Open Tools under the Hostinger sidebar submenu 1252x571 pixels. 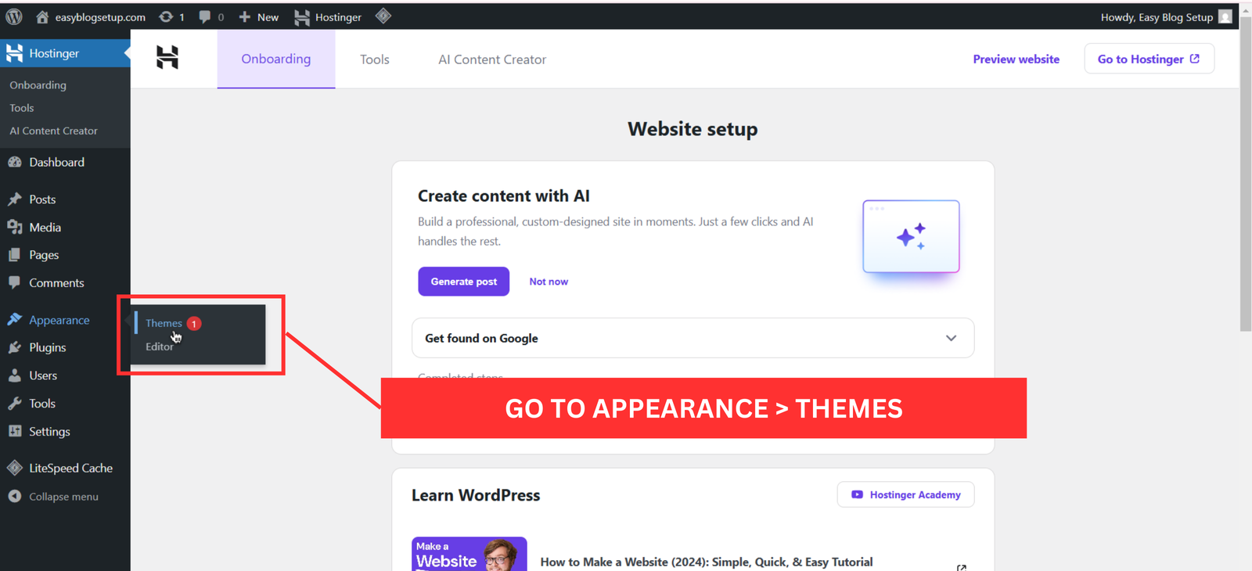[22, 108]
